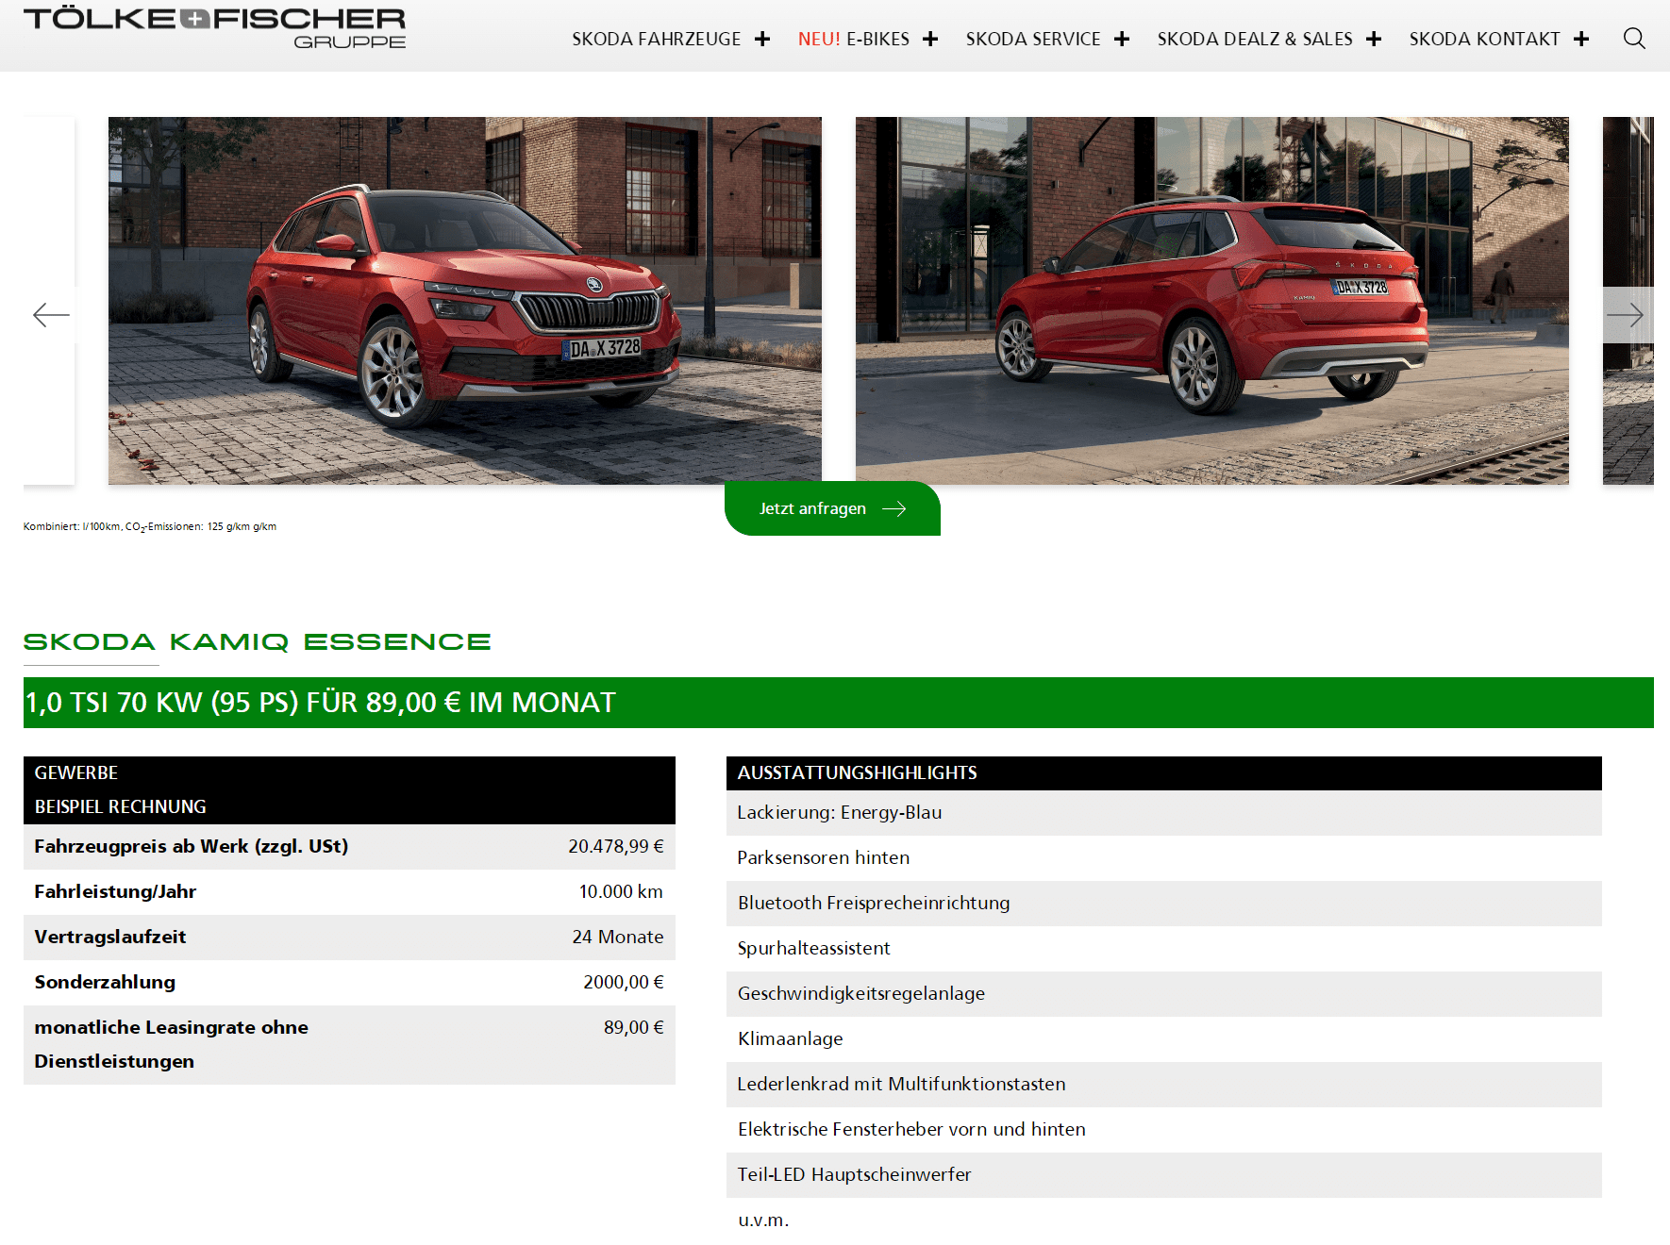Viewport: 1670px width, 1245px height.
Task: Click Lederlenkrad mit Multifunktionstasten row
Action: 1164,1084
